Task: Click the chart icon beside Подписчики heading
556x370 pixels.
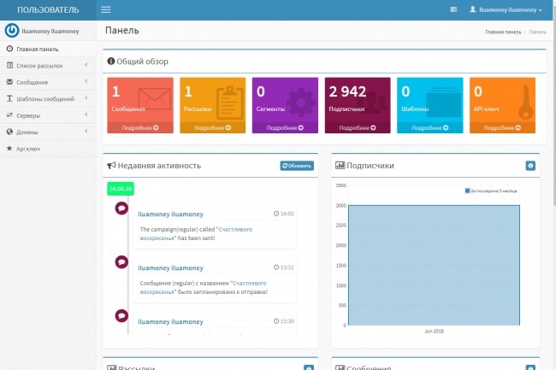Action: [x=340, y=166]
